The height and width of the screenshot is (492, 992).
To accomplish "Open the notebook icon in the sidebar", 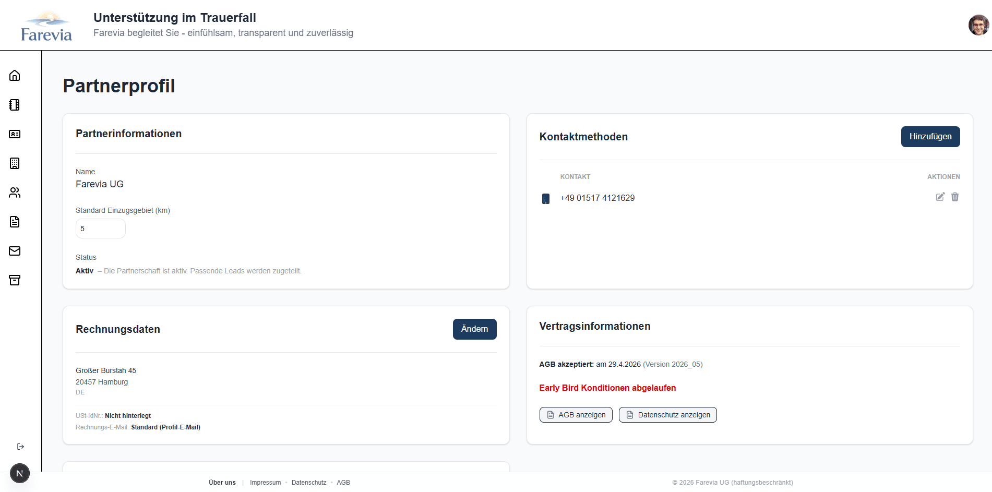I will (15, 105).
